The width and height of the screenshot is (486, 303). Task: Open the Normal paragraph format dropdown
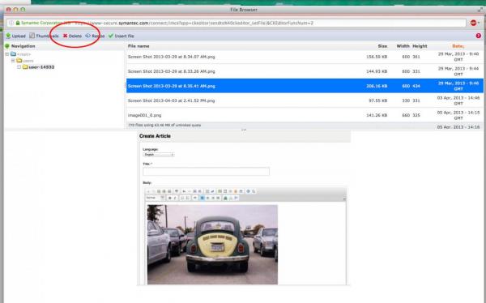coord(155,198)
